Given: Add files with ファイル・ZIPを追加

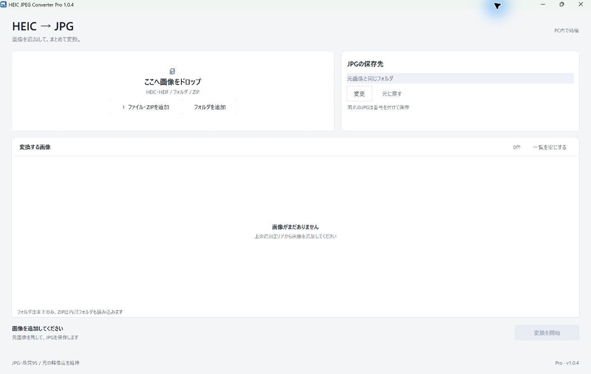Looking at the screenshot, I should point(146,107).
